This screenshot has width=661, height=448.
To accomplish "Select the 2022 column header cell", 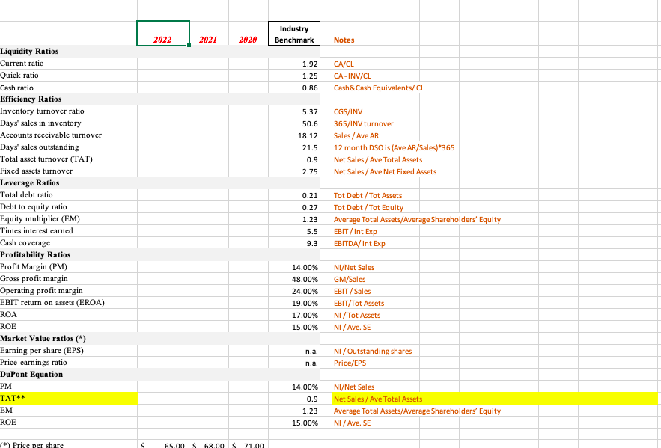I will coord(162,33).
